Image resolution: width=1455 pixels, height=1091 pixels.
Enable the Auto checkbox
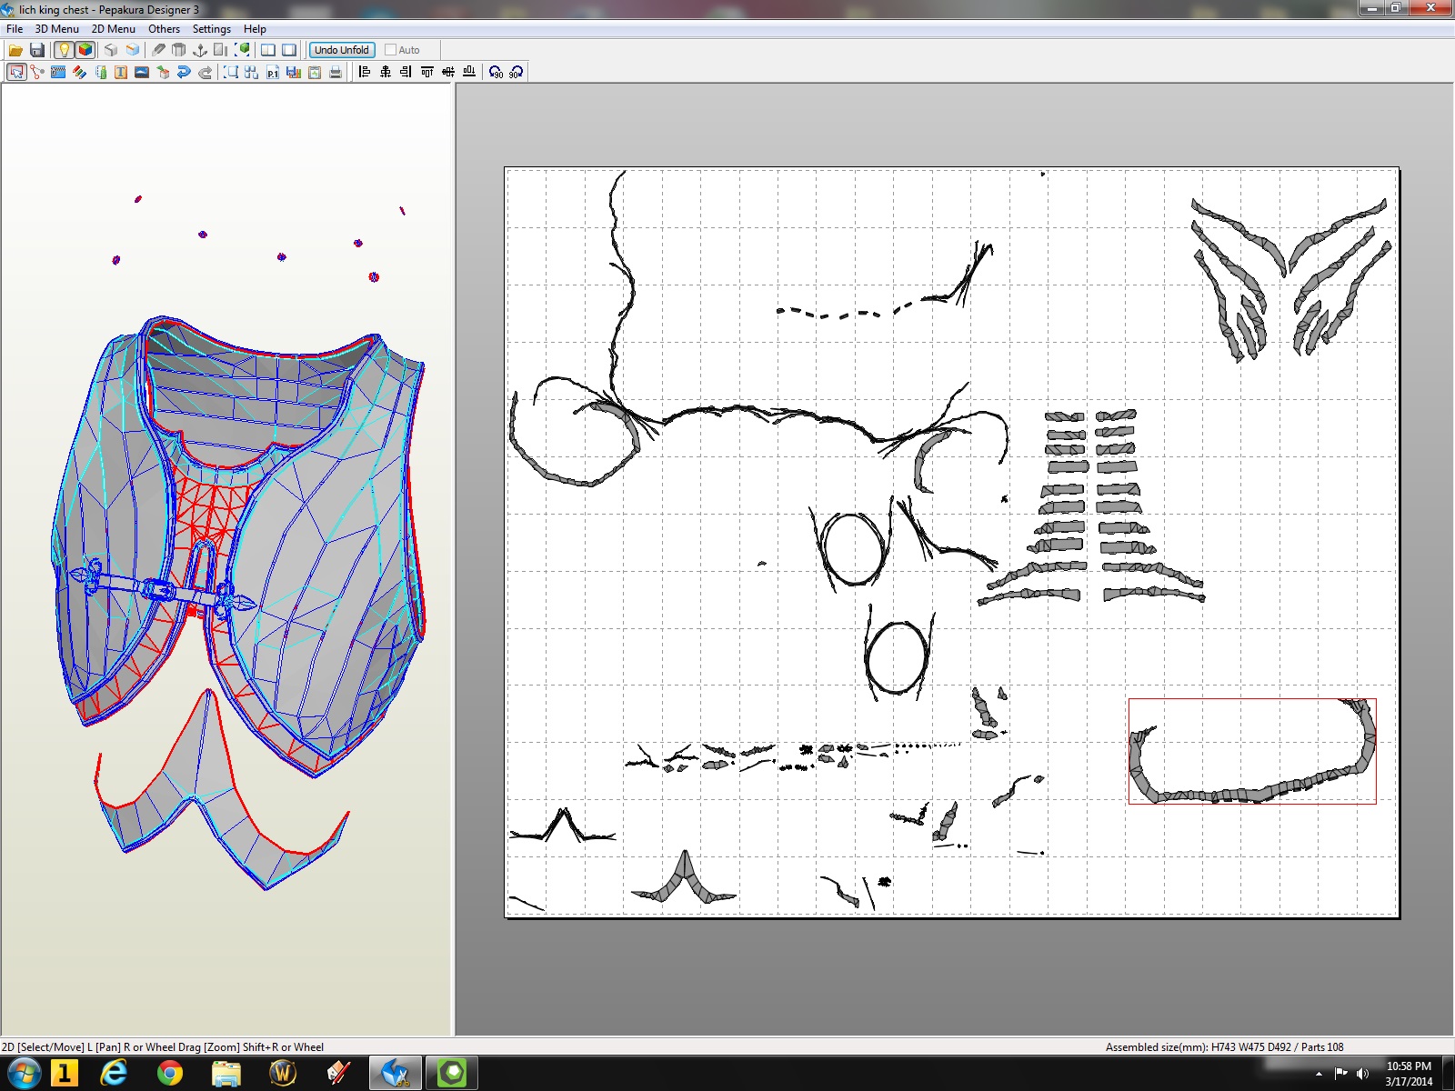click(x=391, y=50)
